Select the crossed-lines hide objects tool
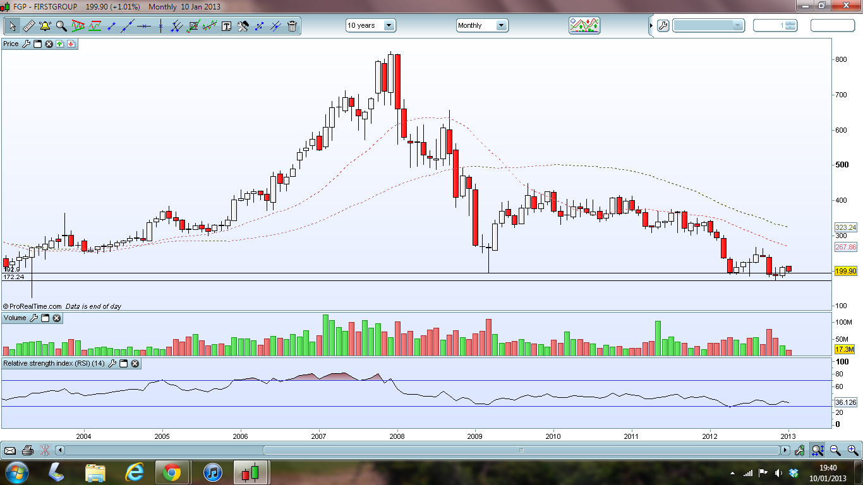 pyautogui.click(x=275, y=26)
